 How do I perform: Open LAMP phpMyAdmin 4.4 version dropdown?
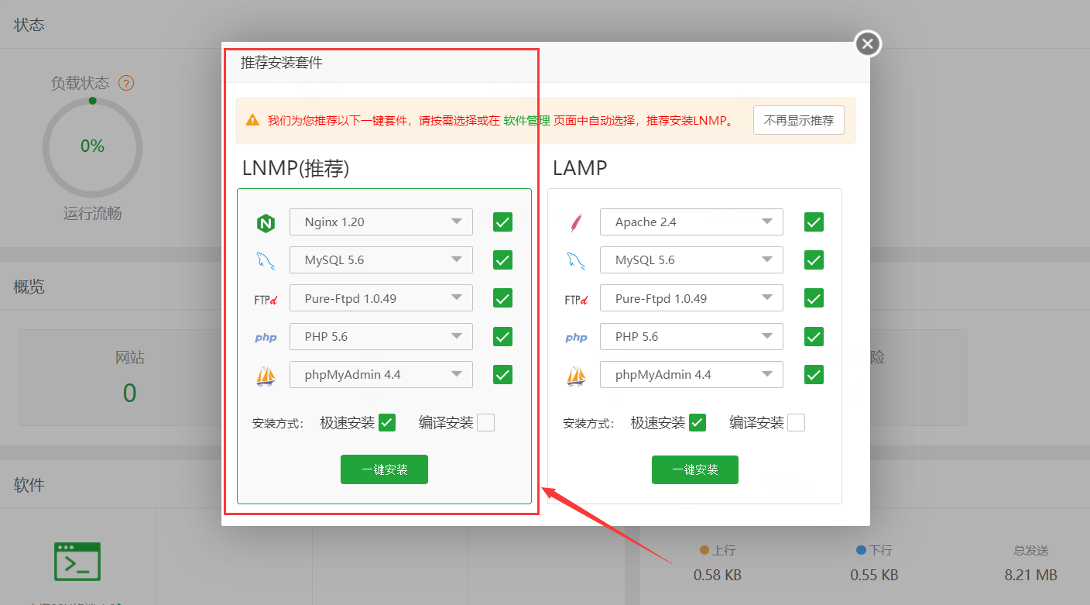(x=691, y=374)
